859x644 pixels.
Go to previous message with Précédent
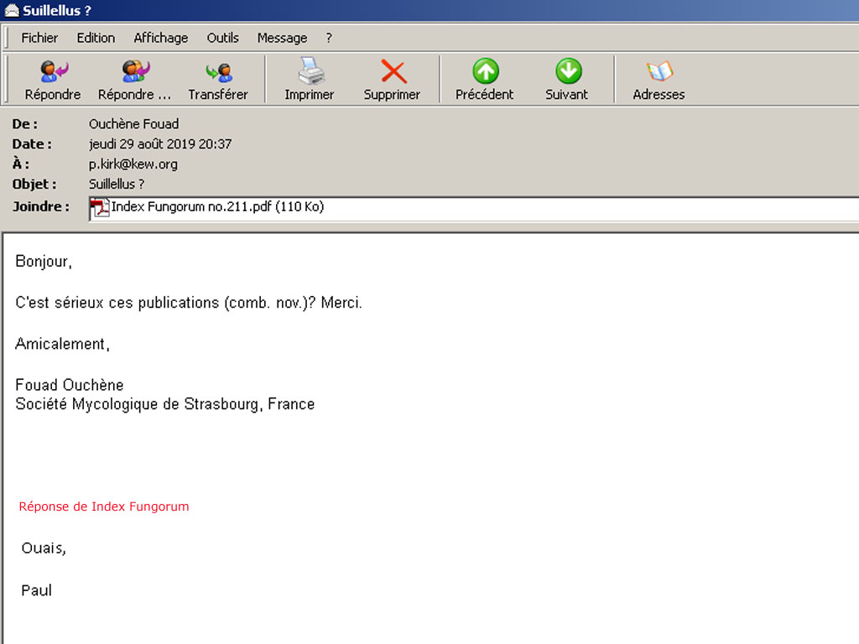485,72
